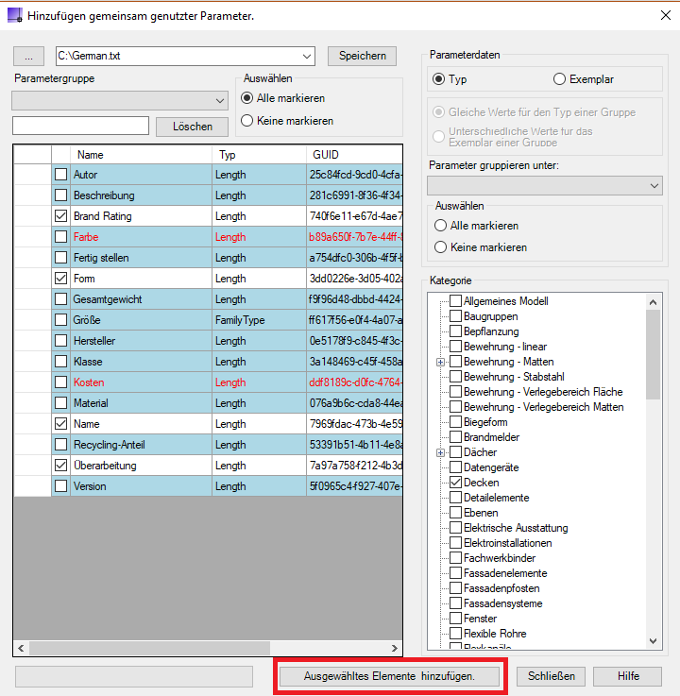Open the Parametergruppe dropdown

(120, 100)
